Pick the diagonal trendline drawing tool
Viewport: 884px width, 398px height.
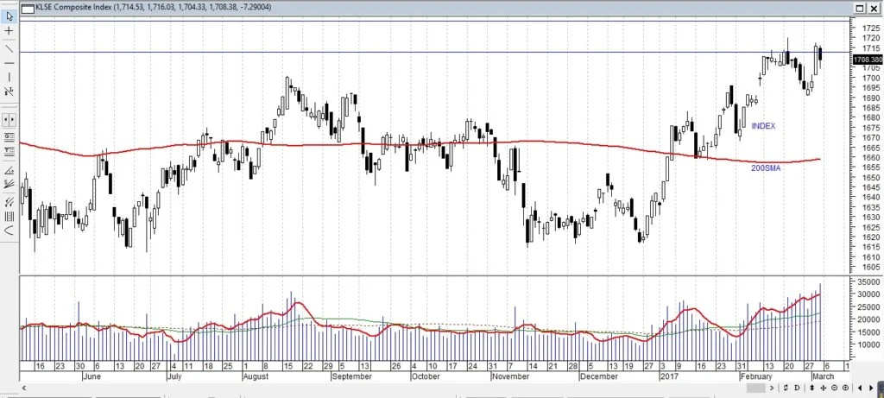9,48
